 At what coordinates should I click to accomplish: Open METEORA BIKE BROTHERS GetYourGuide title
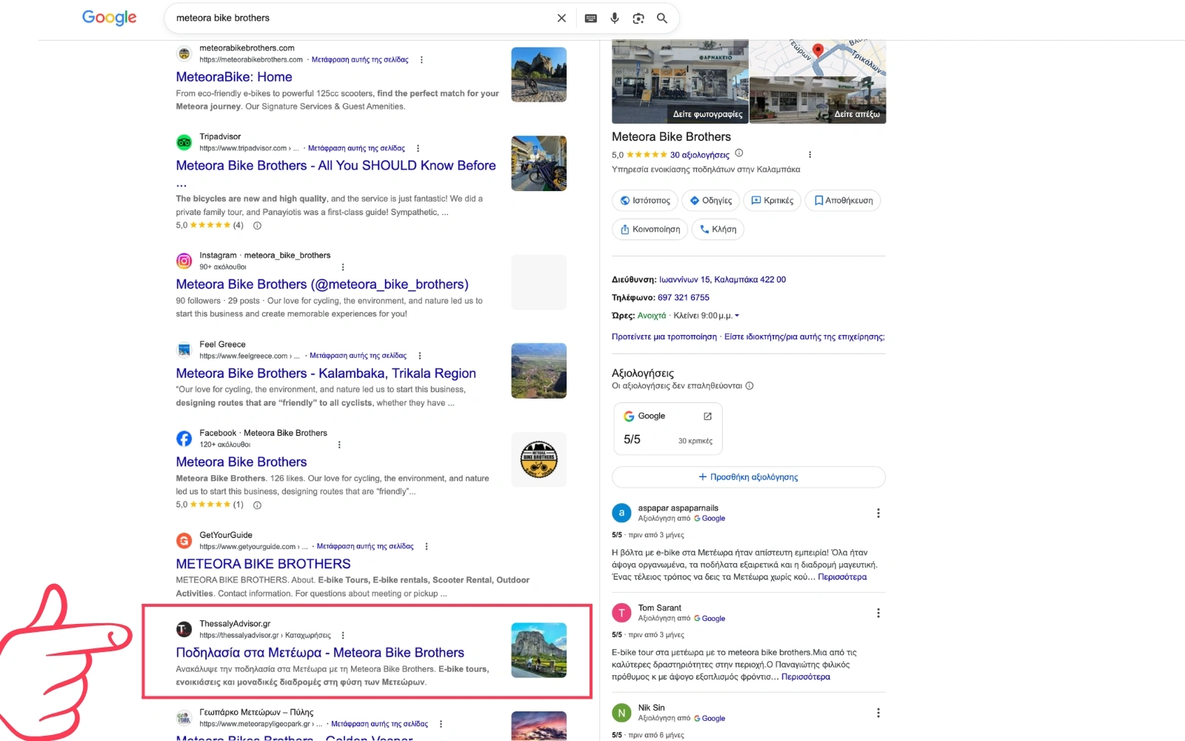[x=263, y=564]
